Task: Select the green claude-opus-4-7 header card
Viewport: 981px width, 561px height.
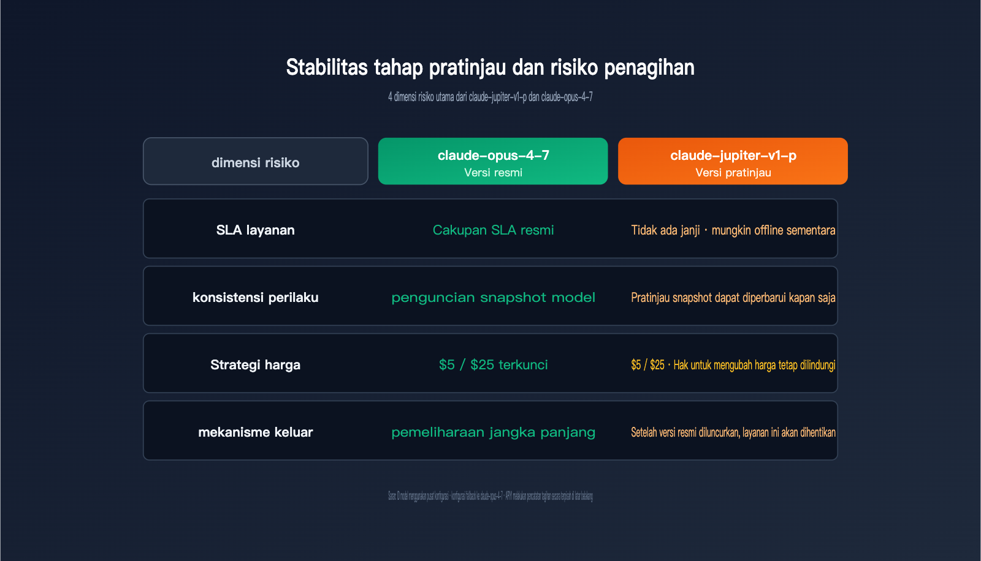Action: coord(493,161)
